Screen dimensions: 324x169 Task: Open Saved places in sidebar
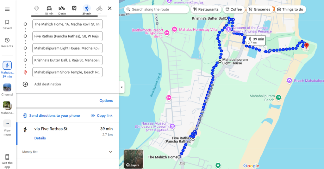(x=7, y=25)
